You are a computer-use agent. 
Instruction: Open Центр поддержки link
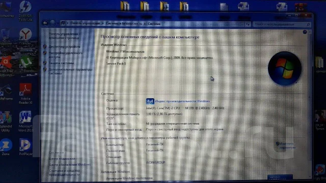tap(62, 159)
